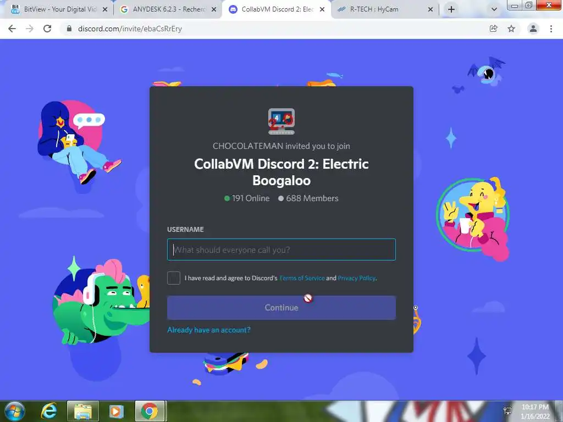The width and height of the screenshot is (563, 422).
Task: Click the CollabVM server icon
Action: [281, 121]
